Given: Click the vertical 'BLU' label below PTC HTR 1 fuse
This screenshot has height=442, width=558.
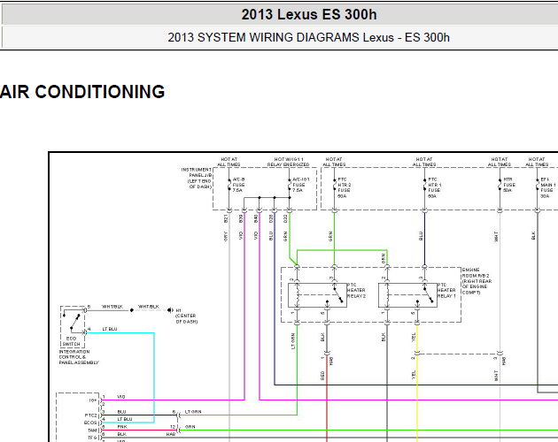Looking at the screenshot, I should pos(421,236).
